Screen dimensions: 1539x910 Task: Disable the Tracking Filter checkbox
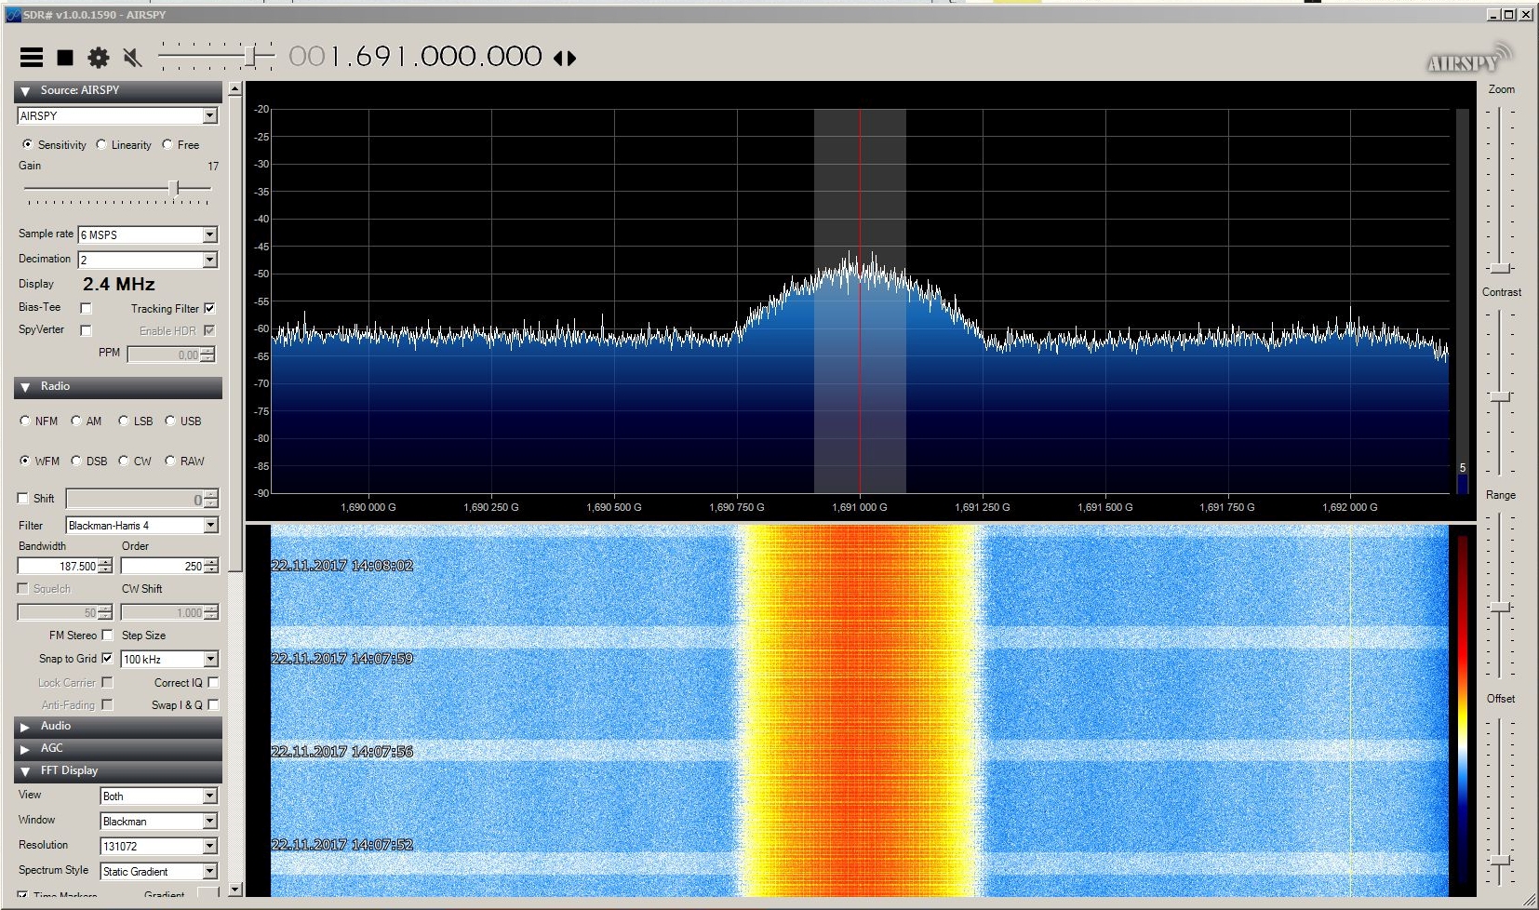(209, 308)
